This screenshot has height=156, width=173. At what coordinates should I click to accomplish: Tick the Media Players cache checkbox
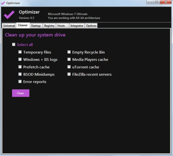69,59
